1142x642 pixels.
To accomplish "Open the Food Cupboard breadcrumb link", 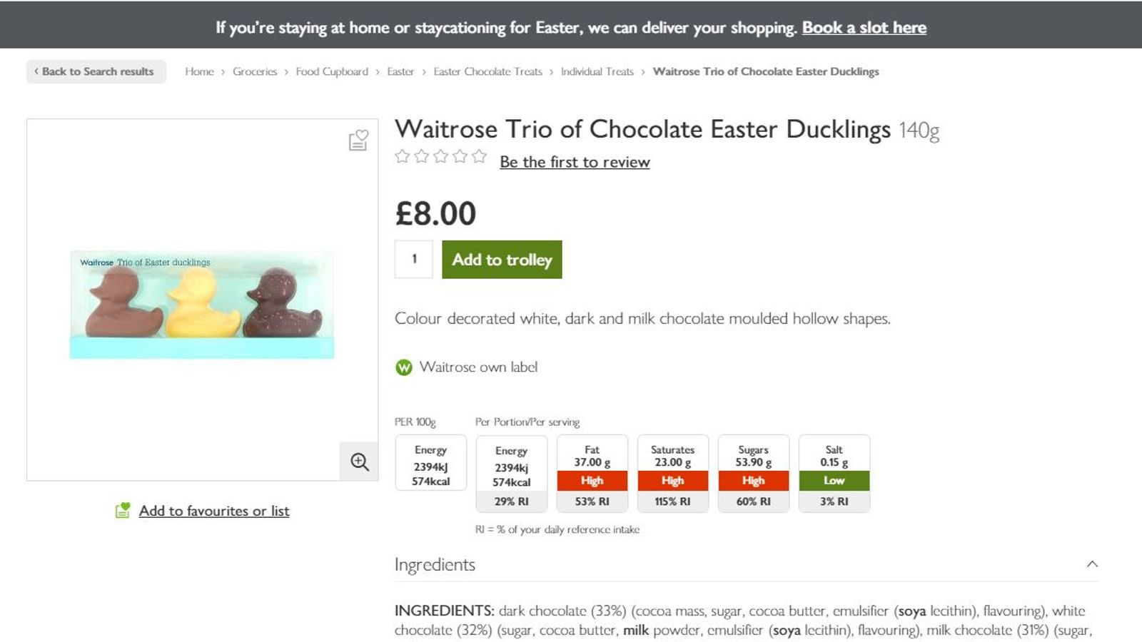I will [332, 71].
